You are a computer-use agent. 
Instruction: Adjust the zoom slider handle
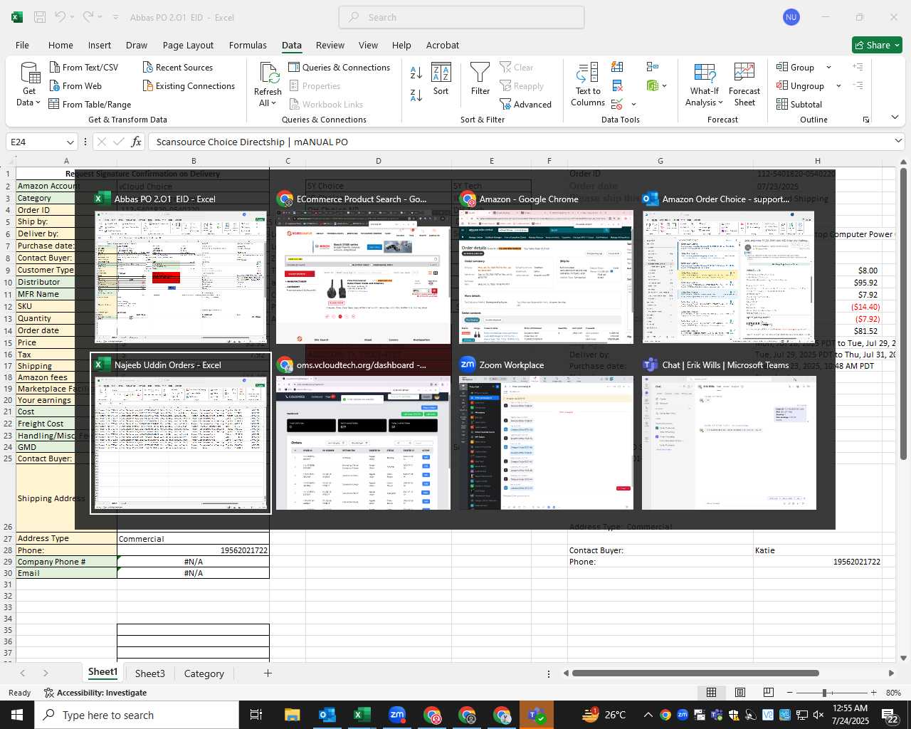point(824,693)
